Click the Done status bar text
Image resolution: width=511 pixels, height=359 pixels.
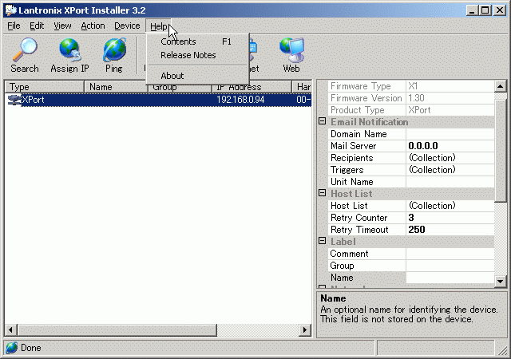click(x=31, y=348)
